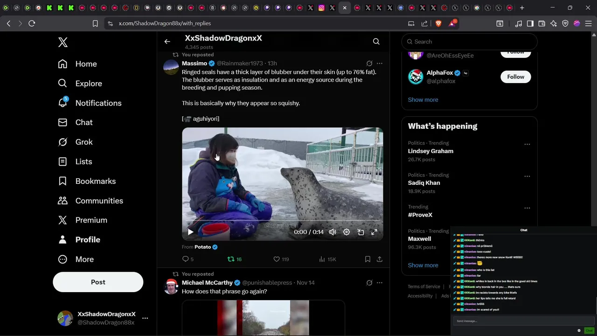597x336 pixels.
Task: Play the seal video
Action: click(x=190, y=232)
